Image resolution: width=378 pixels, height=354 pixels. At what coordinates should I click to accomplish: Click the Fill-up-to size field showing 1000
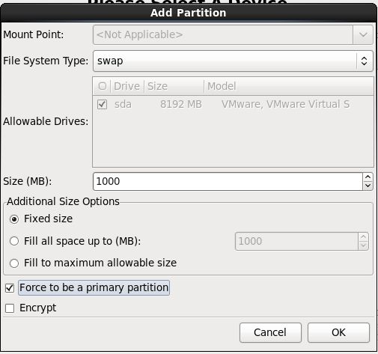point(296,241)
